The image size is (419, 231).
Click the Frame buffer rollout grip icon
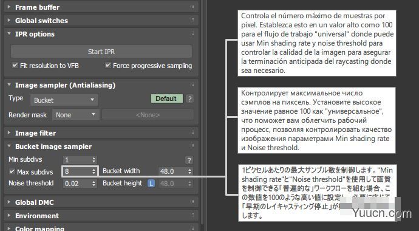192,7
